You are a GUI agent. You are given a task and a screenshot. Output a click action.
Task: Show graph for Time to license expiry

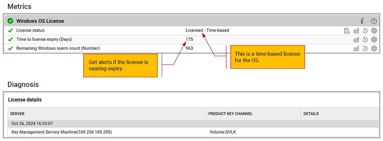(x=356, y=40)
